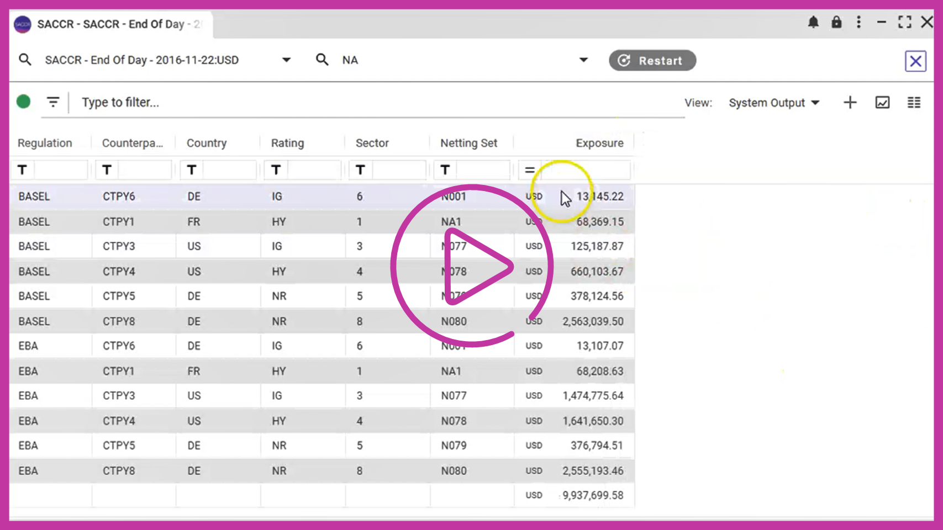This screenshot has width=943, height=530.
Task: Toggle fullscreen mode icon
Action: pyautogui.click(x=904, y=22)
